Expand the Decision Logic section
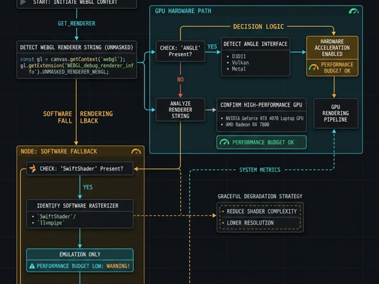The image size is (379, 284). click(x=259, y=27)
